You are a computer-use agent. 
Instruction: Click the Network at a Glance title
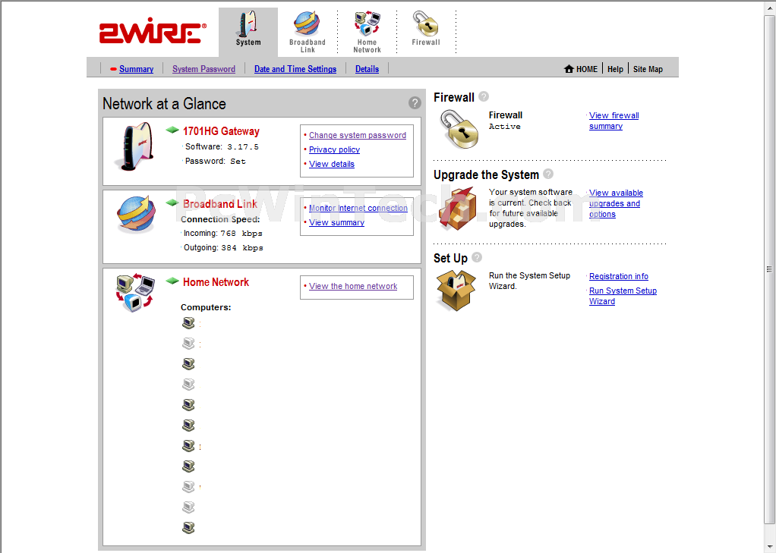click(x=164, y=103)
